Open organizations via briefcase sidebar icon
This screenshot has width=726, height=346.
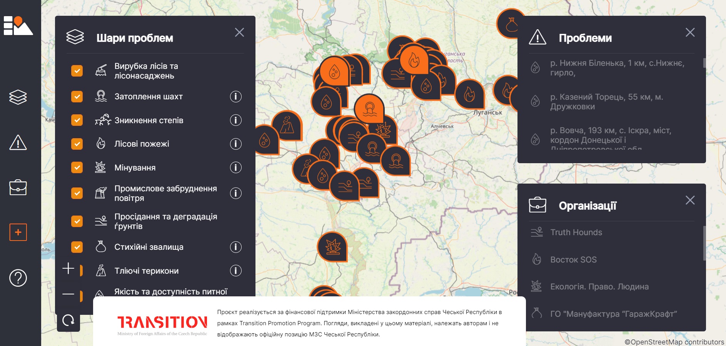click(18, 187)
